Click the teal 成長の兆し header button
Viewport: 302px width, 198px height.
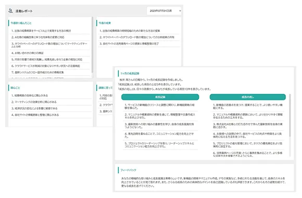coord(248,97)
